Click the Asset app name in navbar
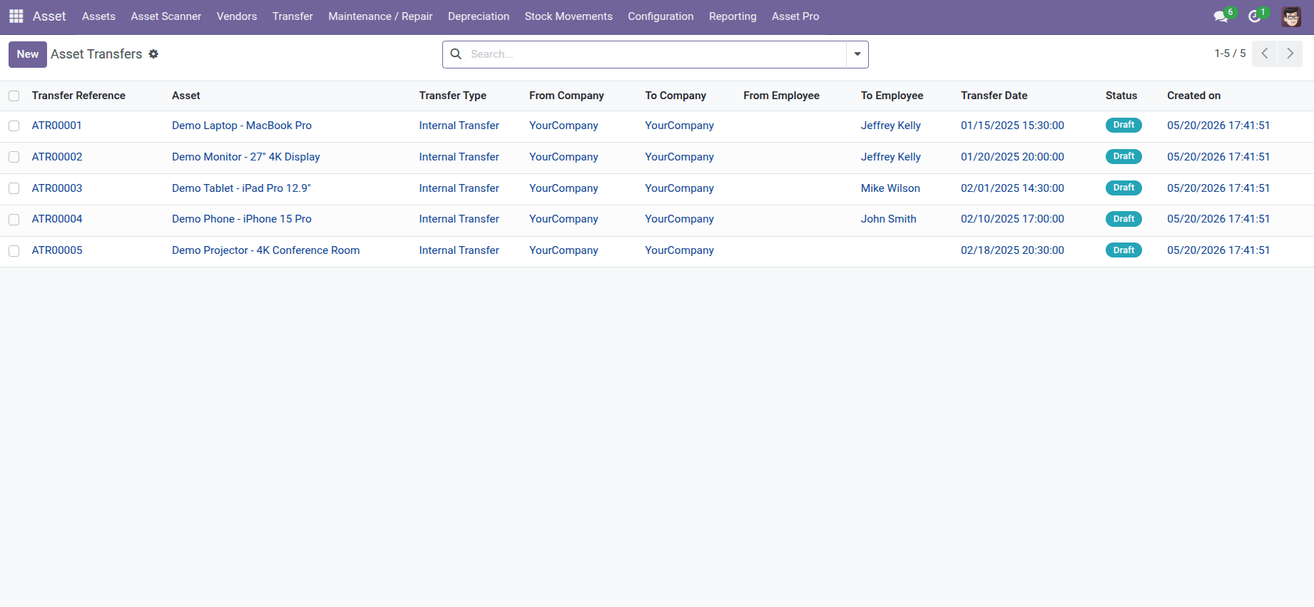Image resolution: width=1314 pixels, height=607 pixels. [49, 16]
